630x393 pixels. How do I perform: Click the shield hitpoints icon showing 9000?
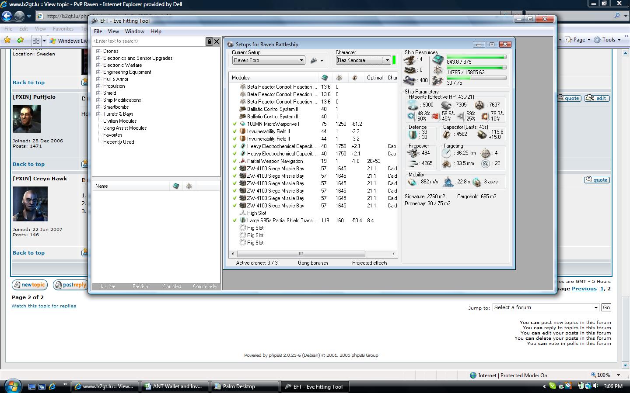[x=413, y=105]
